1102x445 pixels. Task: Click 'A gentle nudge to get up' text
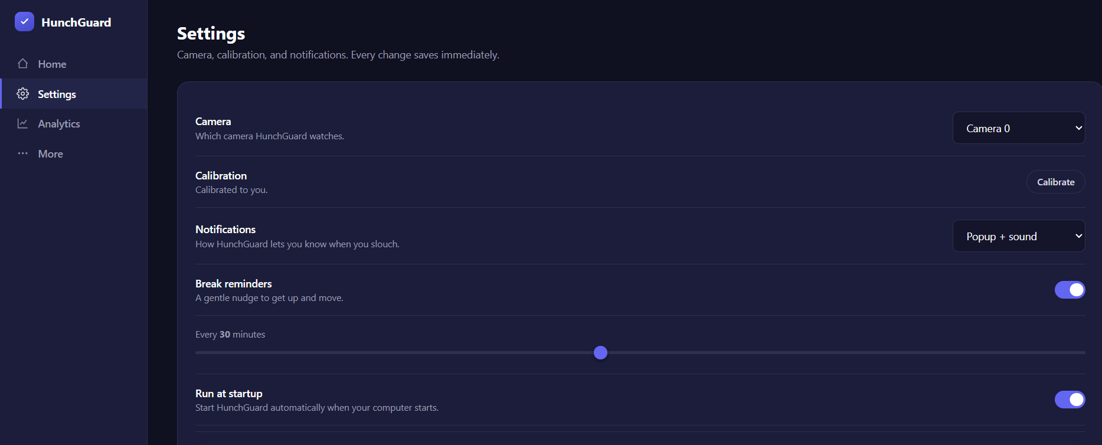(269, 298)
